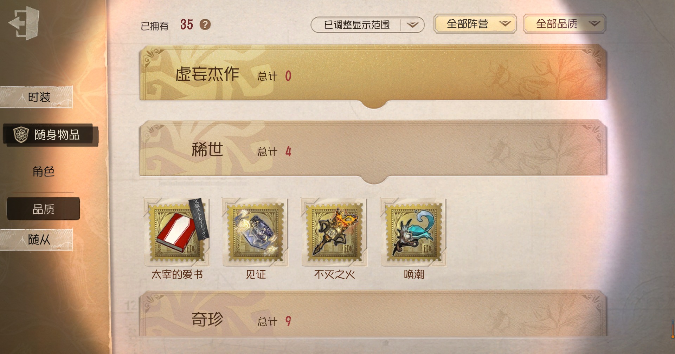Viewport: 675px width, 354px height.
Task: Expand the 全部品质 quality filter
Action: pyautogui.click(x=564, y=24)
